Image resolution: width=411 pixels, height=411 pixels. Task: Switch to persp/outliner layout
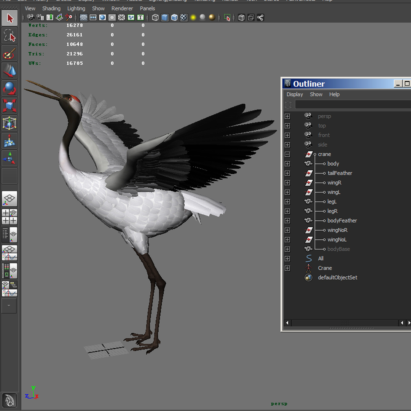tap(10, 235)
